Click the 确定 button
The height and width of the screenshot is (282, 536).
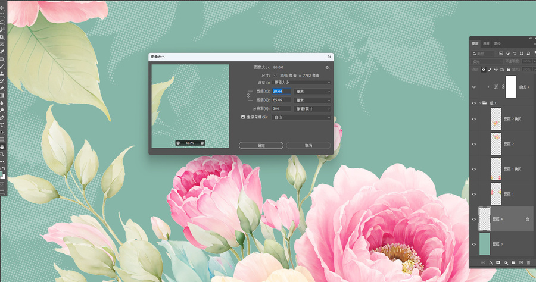pyautogui.click(x=261, y=145)
